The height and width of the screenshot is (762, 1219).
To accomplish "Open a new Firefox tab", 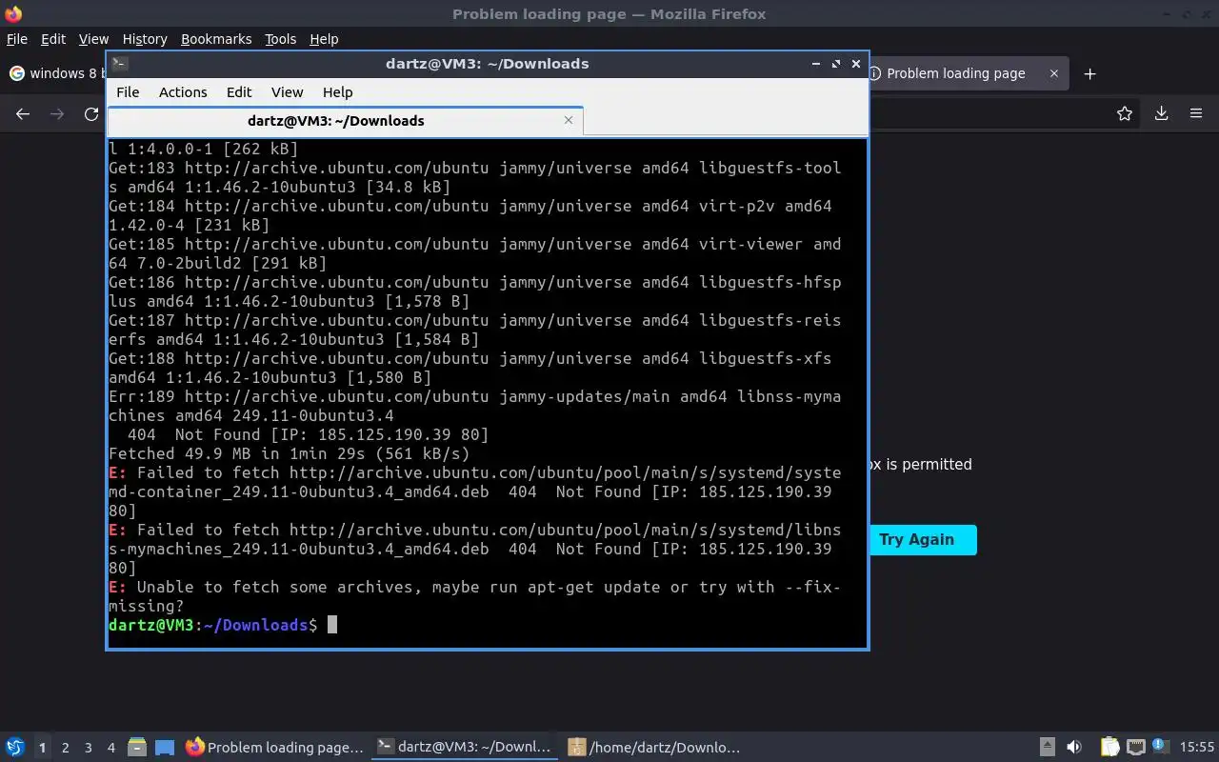I will 1090,73.
